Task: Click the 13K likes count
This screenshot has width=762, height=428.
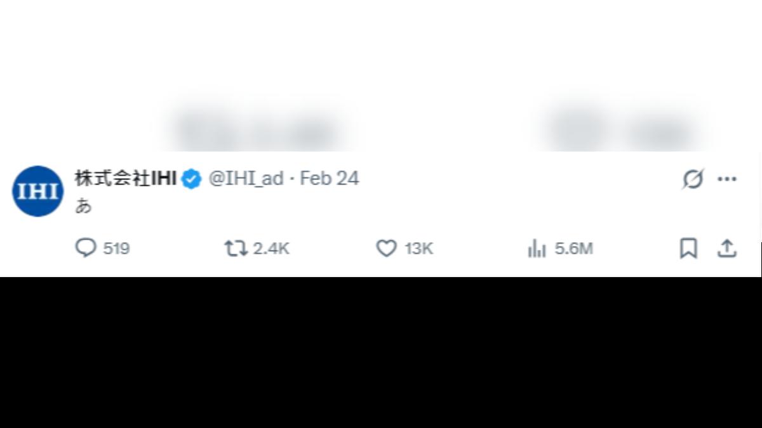Action: click(x=418, y=249)
